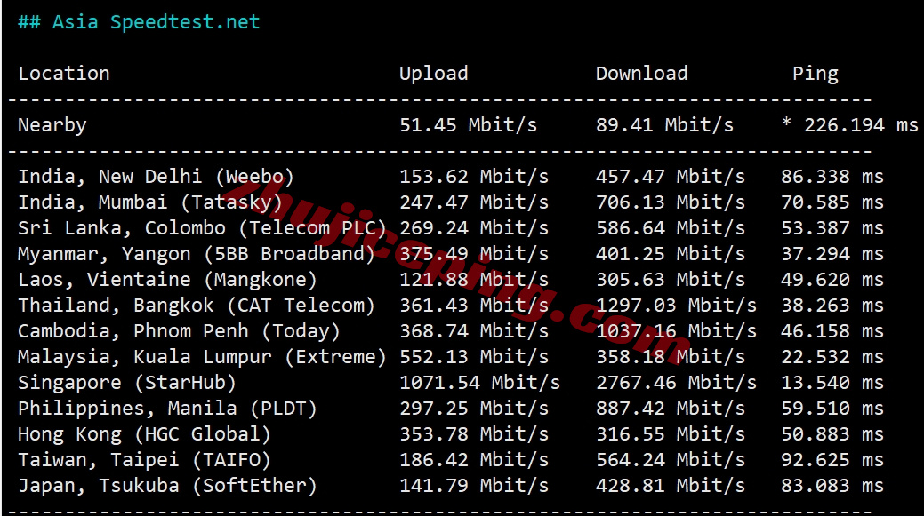Click New Delhi upload 153.62 Mbit/s
924x516 pixels.
tap(474, 177)
